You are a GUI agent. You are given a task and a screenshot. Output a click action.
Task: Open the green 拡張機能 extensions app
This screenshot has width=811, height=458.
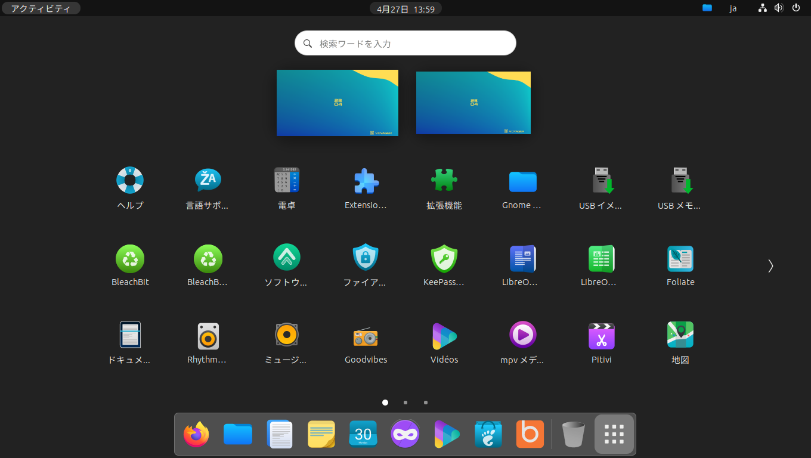[x=444, y=181]
